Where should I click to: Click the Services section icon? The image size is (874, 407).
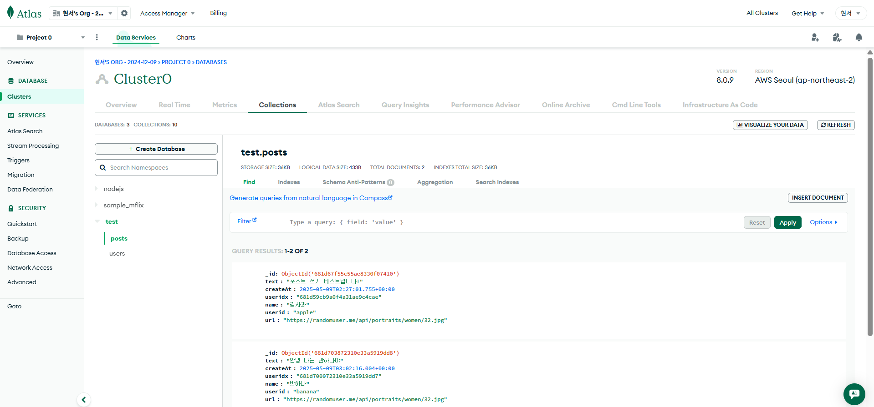coord(11,116)
